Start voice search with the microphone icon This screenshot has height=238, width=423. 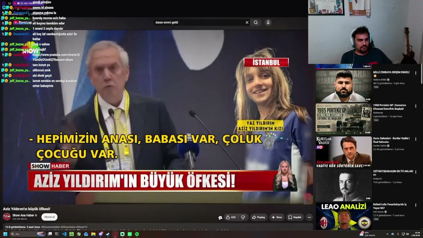268,22
